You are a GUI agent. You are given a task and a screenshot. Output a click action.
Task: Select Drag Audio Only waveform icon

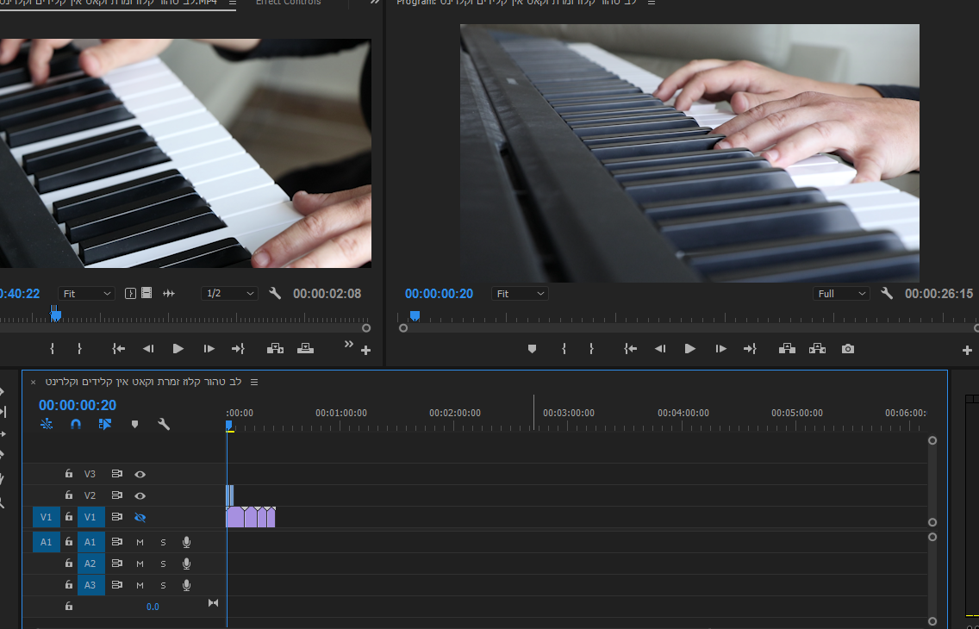(169, 293)
